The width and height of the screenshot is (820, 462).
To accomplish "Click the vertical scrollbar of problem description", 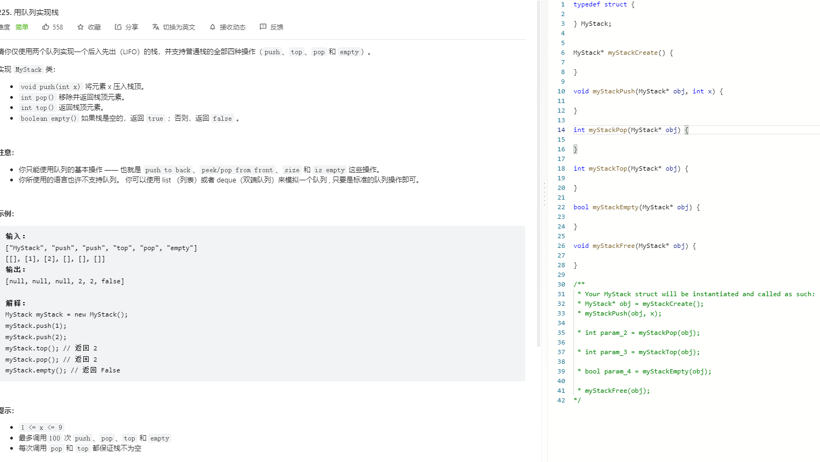I will point(539,173).
